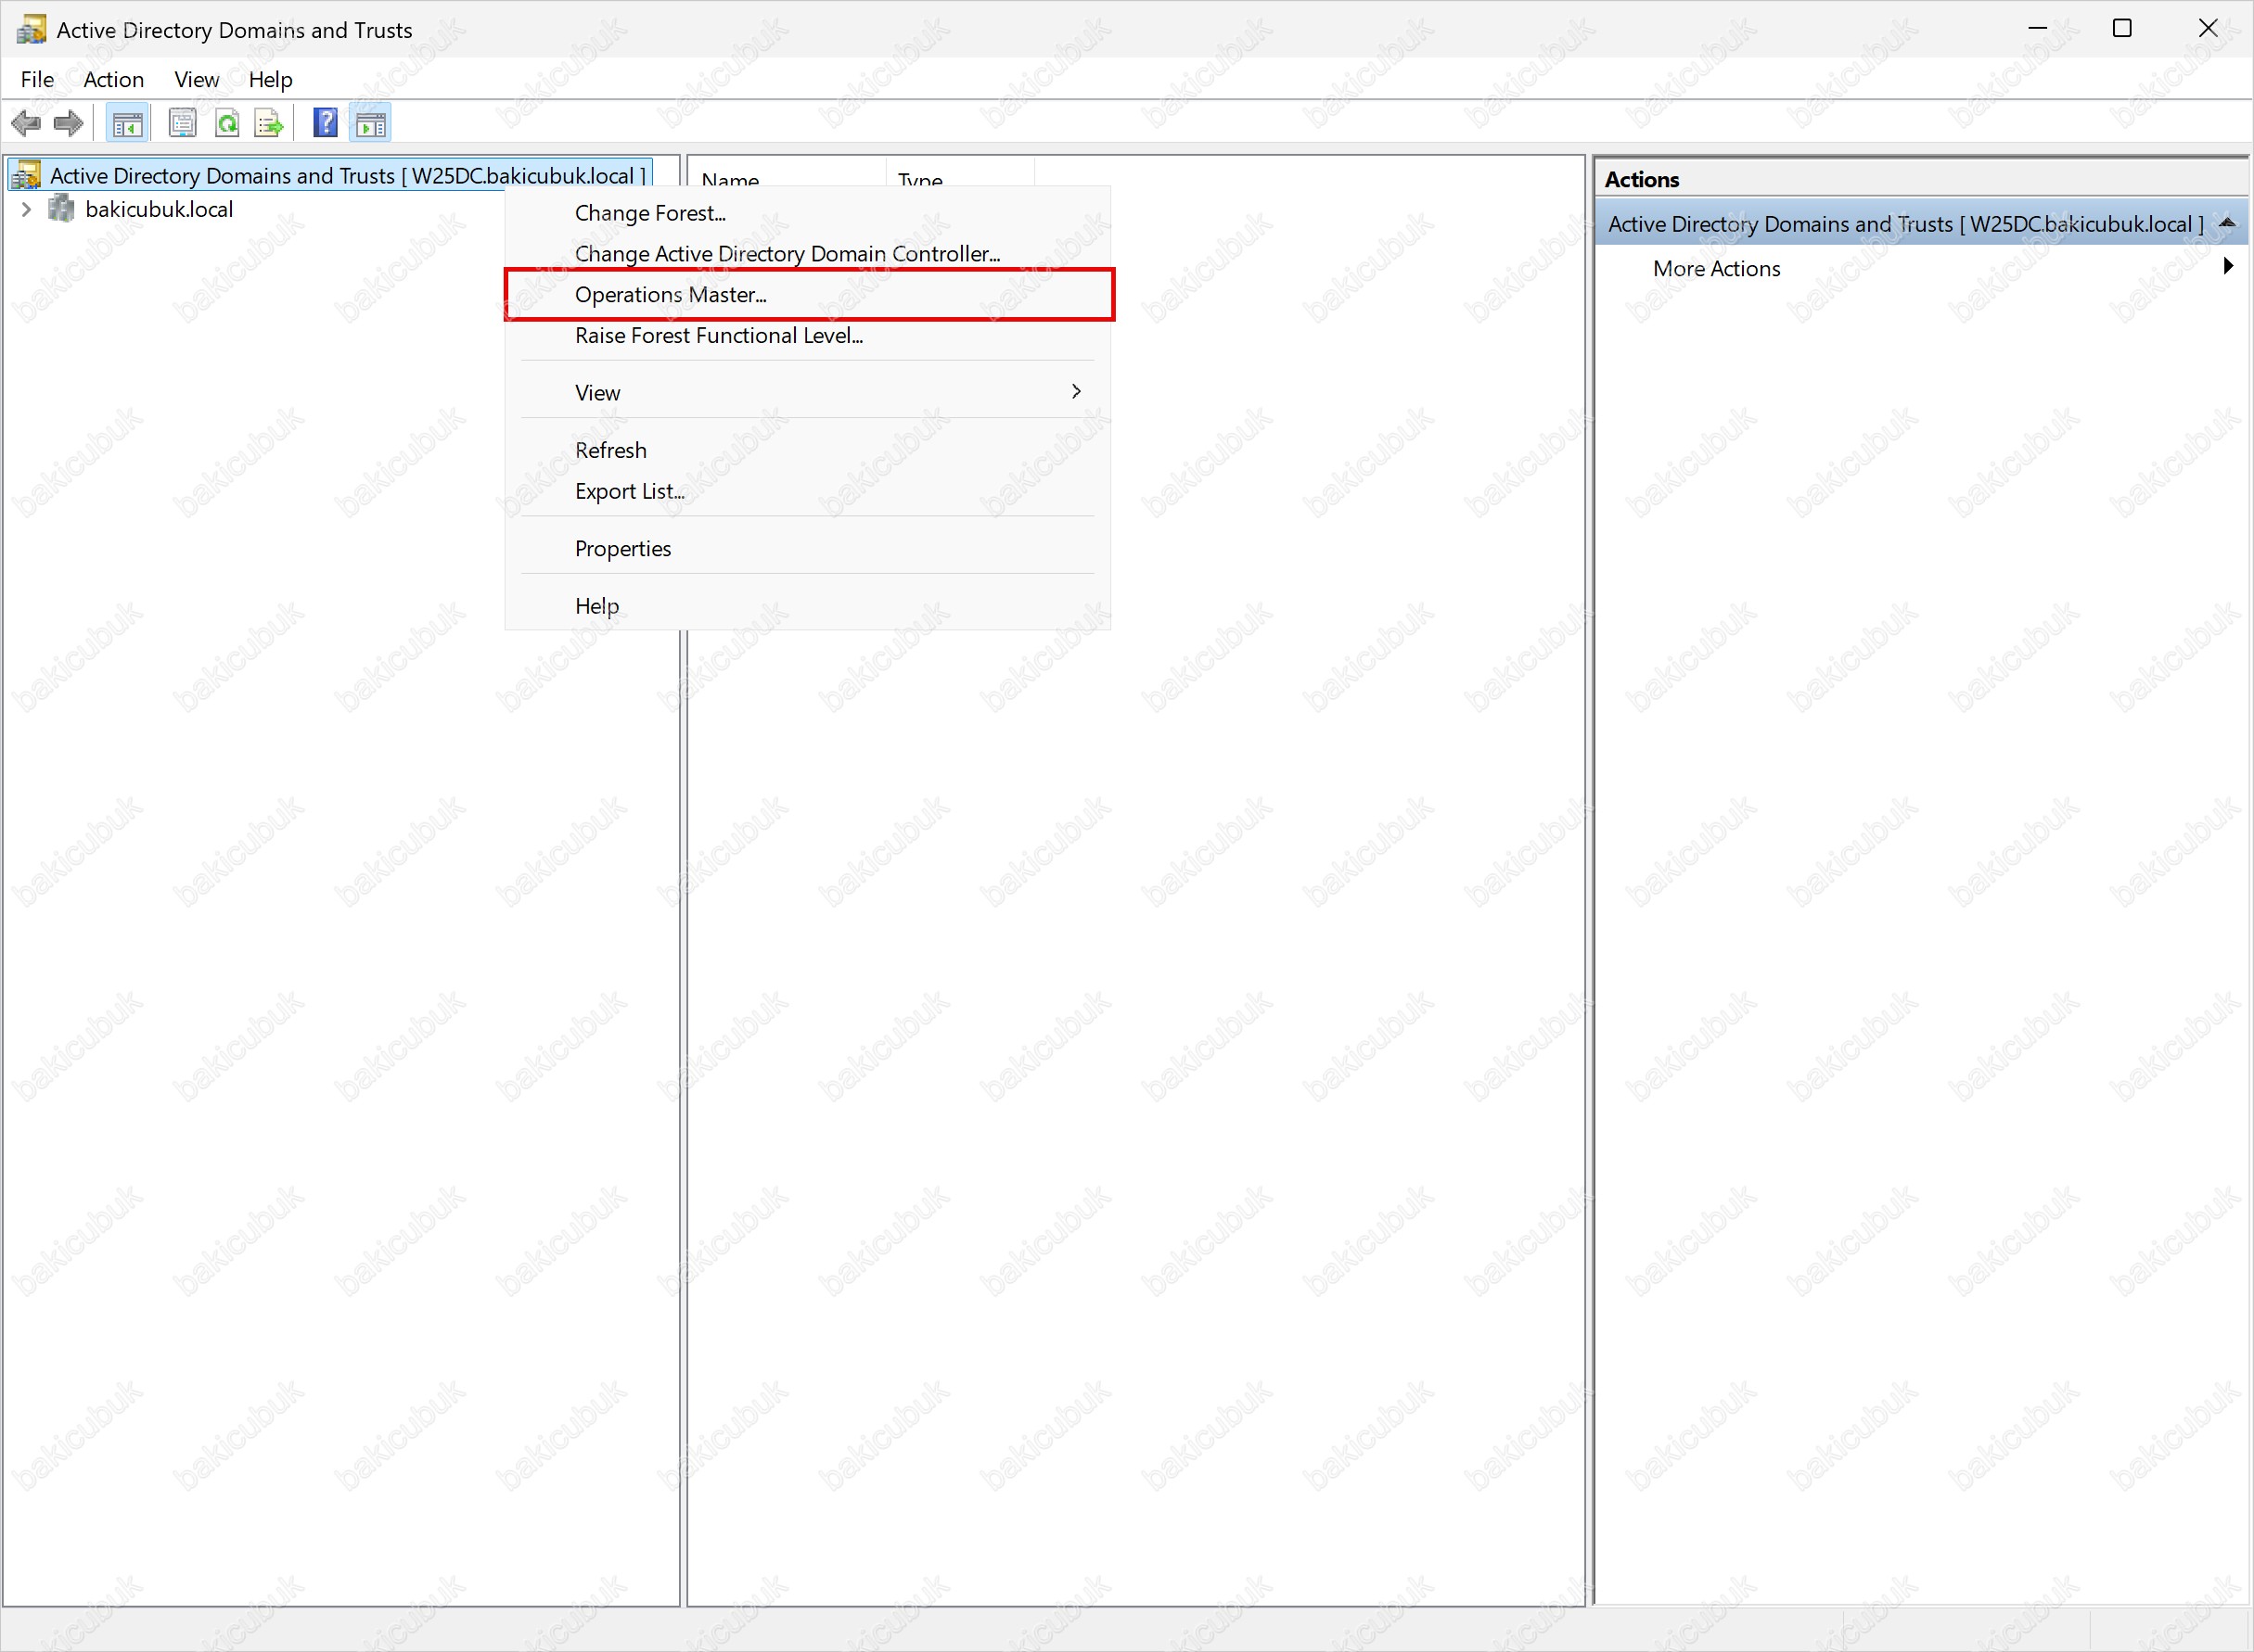Click More Actions in Actions pane

point(1716,268)
